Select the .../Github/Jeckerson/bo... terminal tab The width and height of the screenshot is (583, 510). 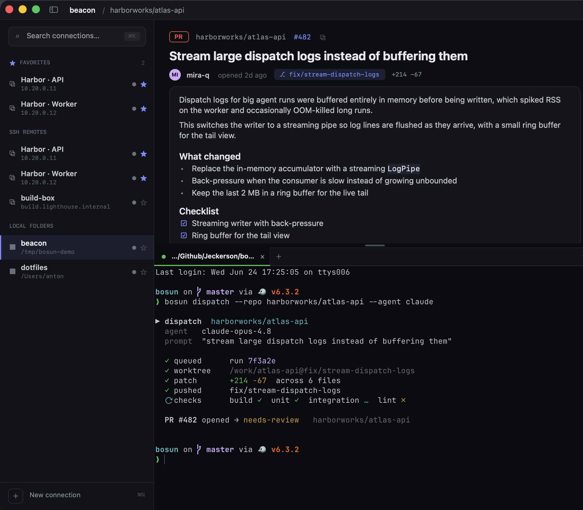[x=212, y=256]
